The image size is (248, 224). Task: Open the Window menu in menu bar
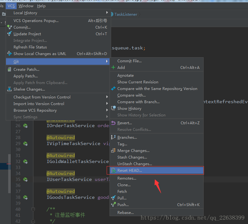pos(26,6)
